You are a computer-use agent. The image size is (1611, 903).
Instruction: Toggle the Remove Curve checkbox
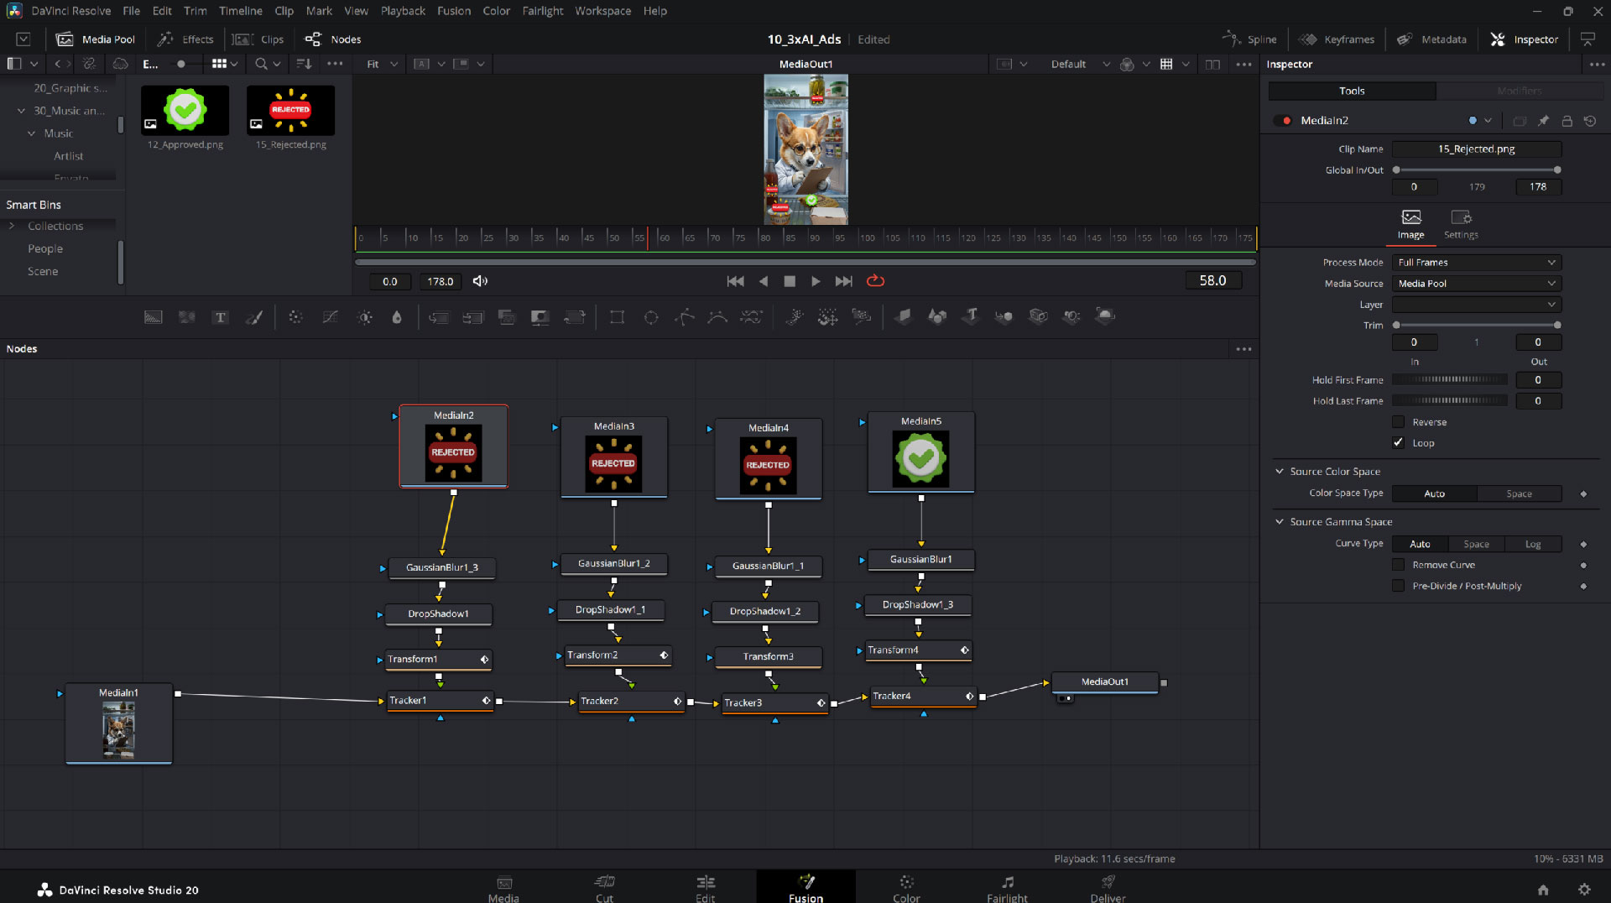click(1399, 564)
